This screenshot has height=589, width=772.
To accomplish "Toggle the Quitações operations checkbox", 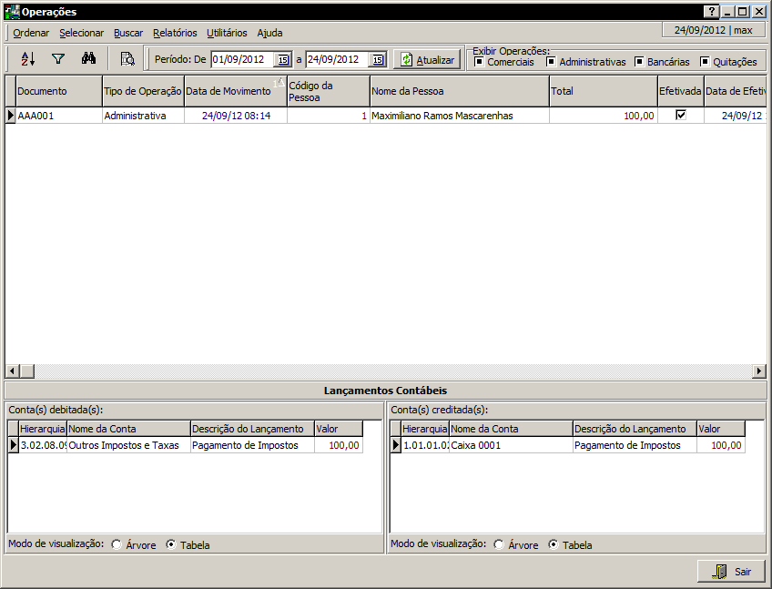I will pyautogui.click(x=705, y=62).
